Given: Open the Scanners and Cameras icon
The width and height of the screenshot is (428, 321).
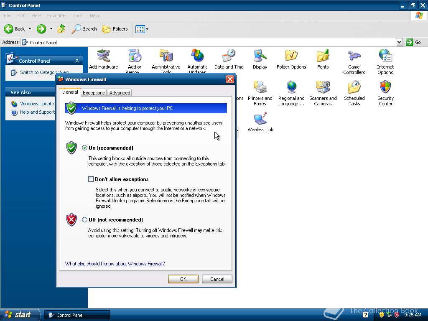Looking at the screenshot, I should click(x=323, y=93).
